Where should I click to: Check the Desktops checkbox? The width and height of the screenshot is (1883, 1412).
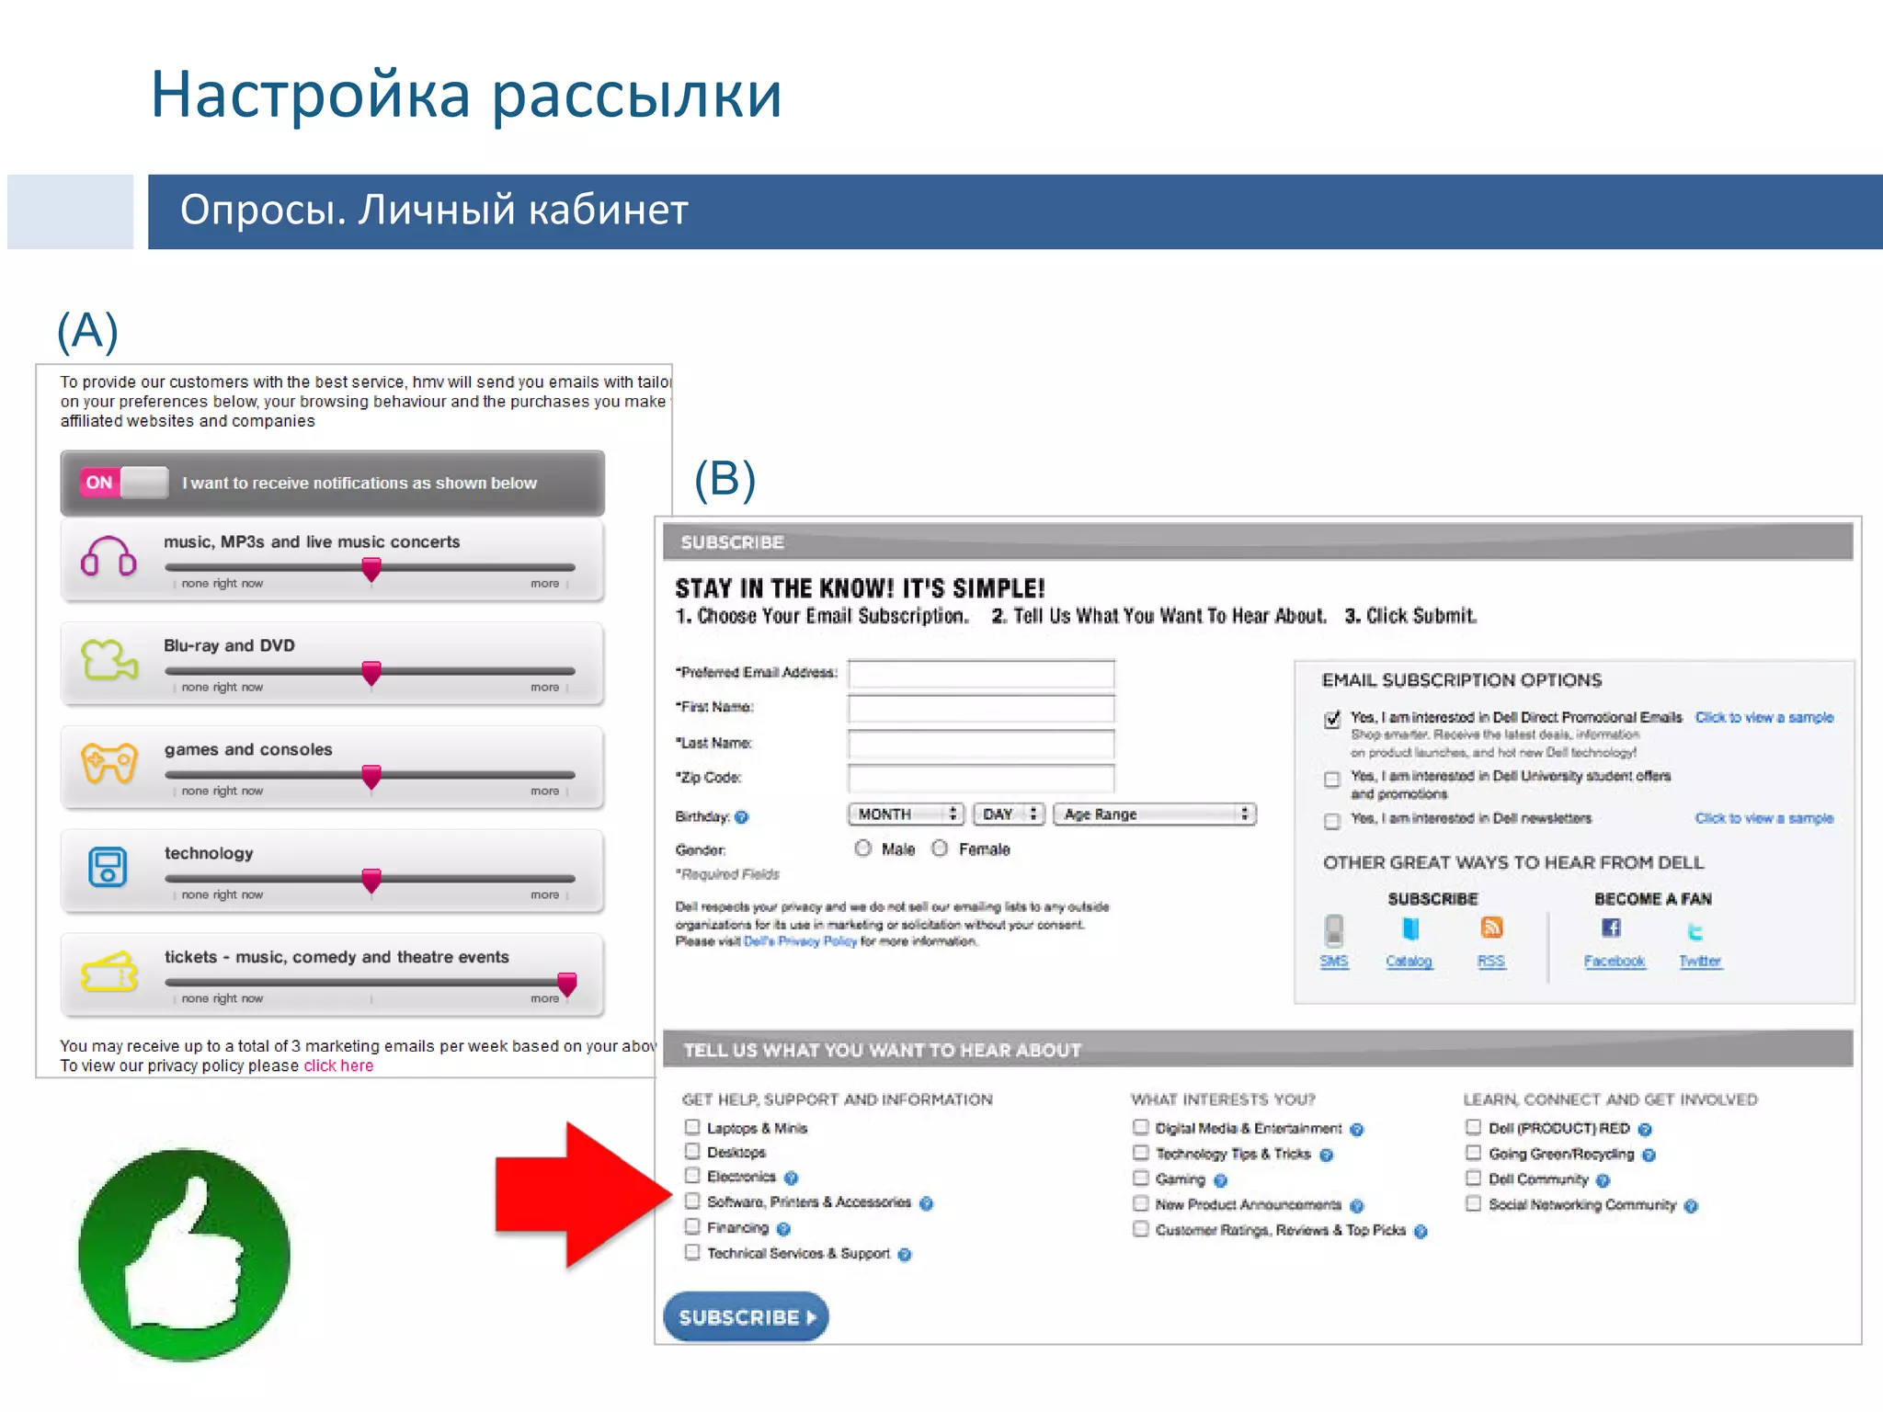point(692,1151)
